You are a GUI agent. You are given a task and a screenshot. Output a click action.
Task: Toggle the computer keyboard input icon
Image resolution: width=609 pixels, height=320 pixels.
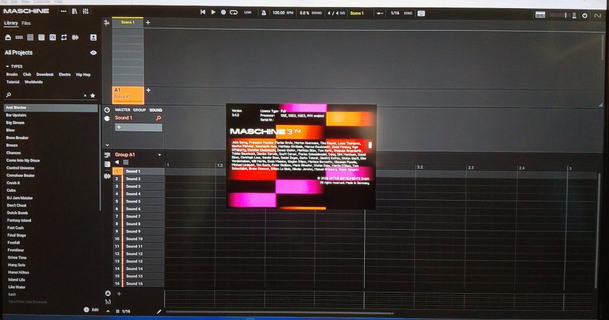[421, 13]
